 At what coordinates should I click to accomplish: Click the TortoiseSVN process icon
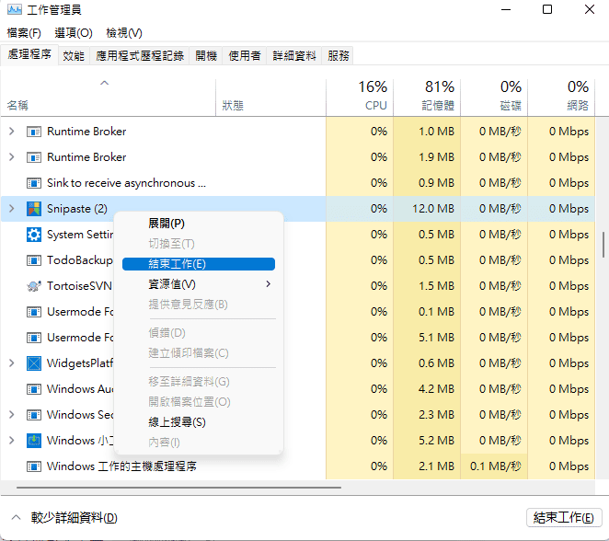pyautogui.click(x=34, y=286)
